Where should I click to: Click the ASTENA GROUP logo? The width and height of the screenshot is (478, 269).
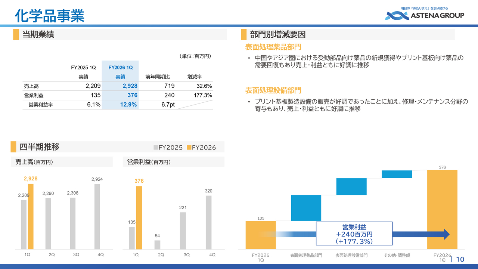pos(425,15)
